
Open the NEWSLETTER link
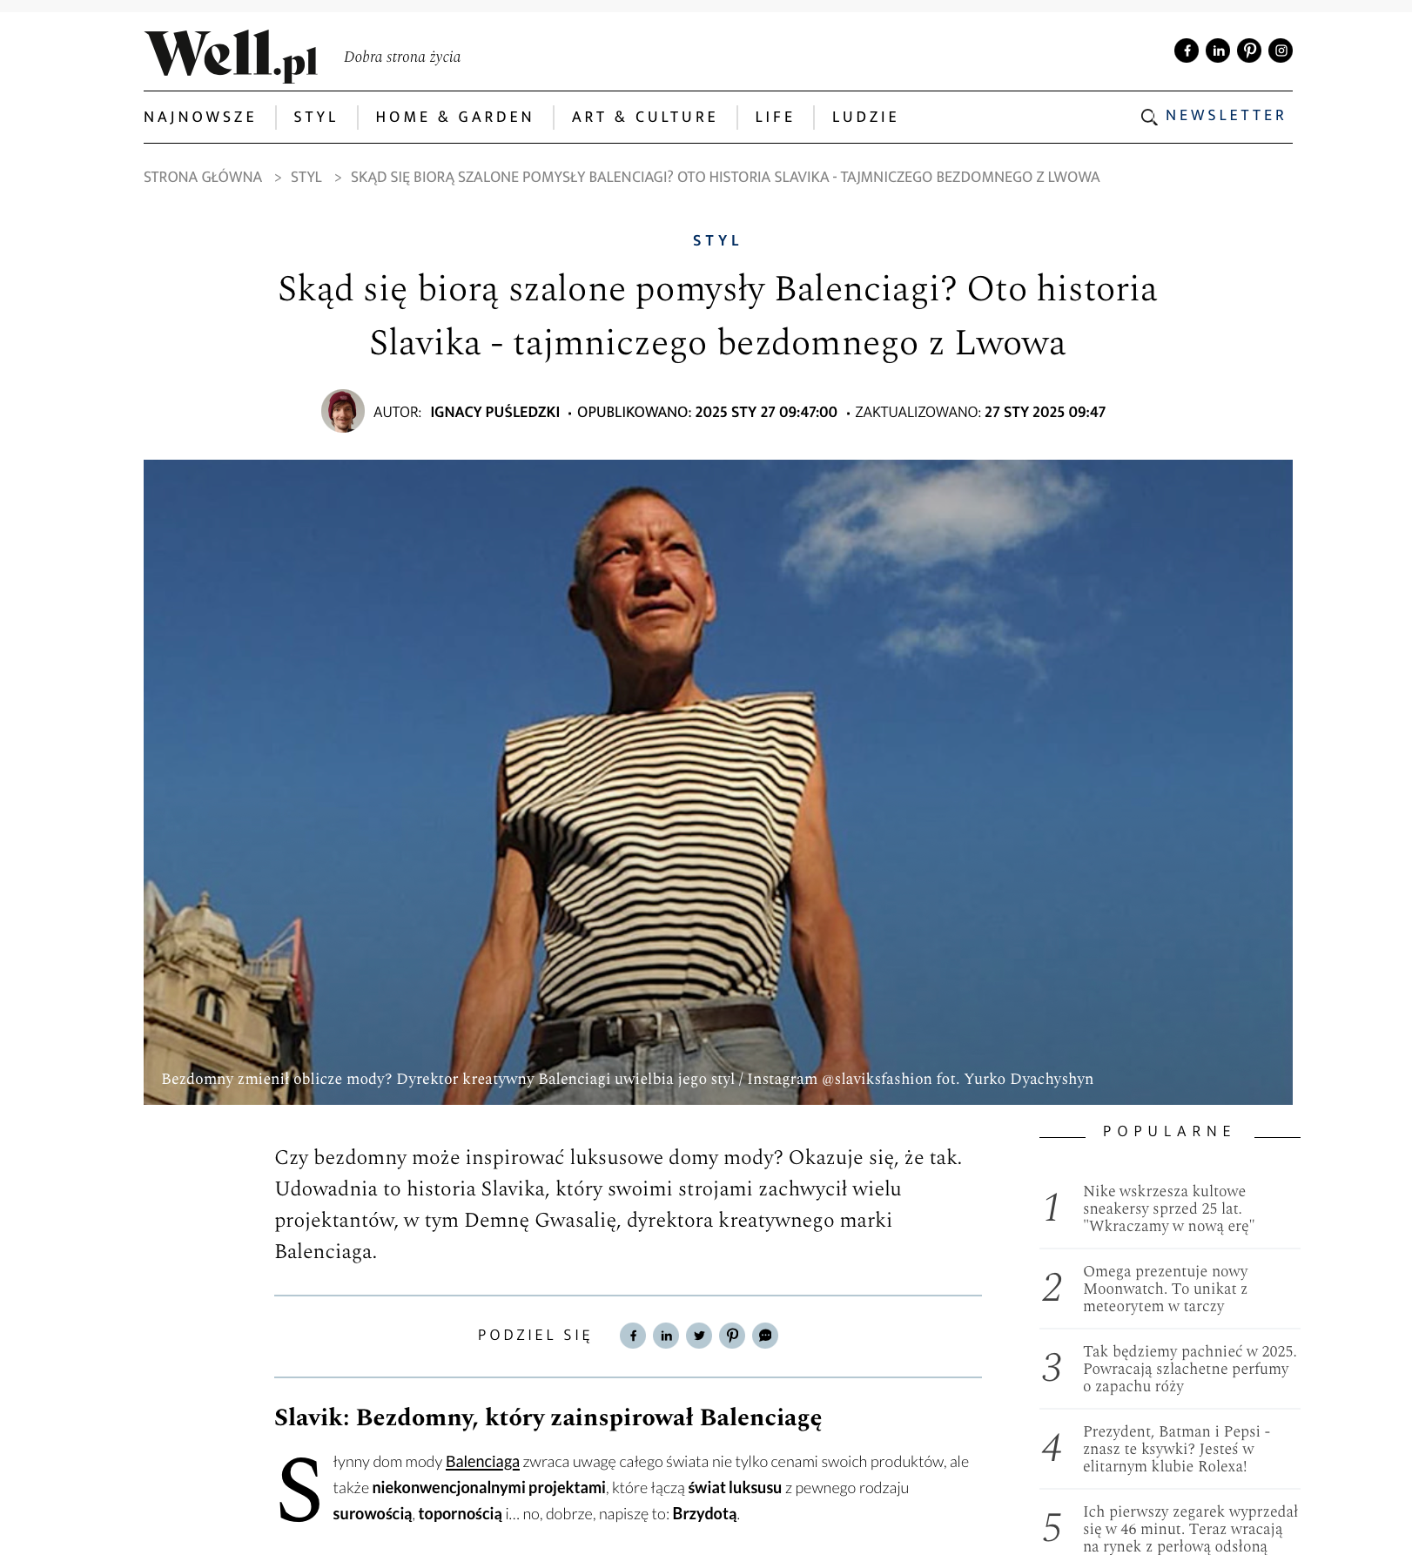point(1225,115)
